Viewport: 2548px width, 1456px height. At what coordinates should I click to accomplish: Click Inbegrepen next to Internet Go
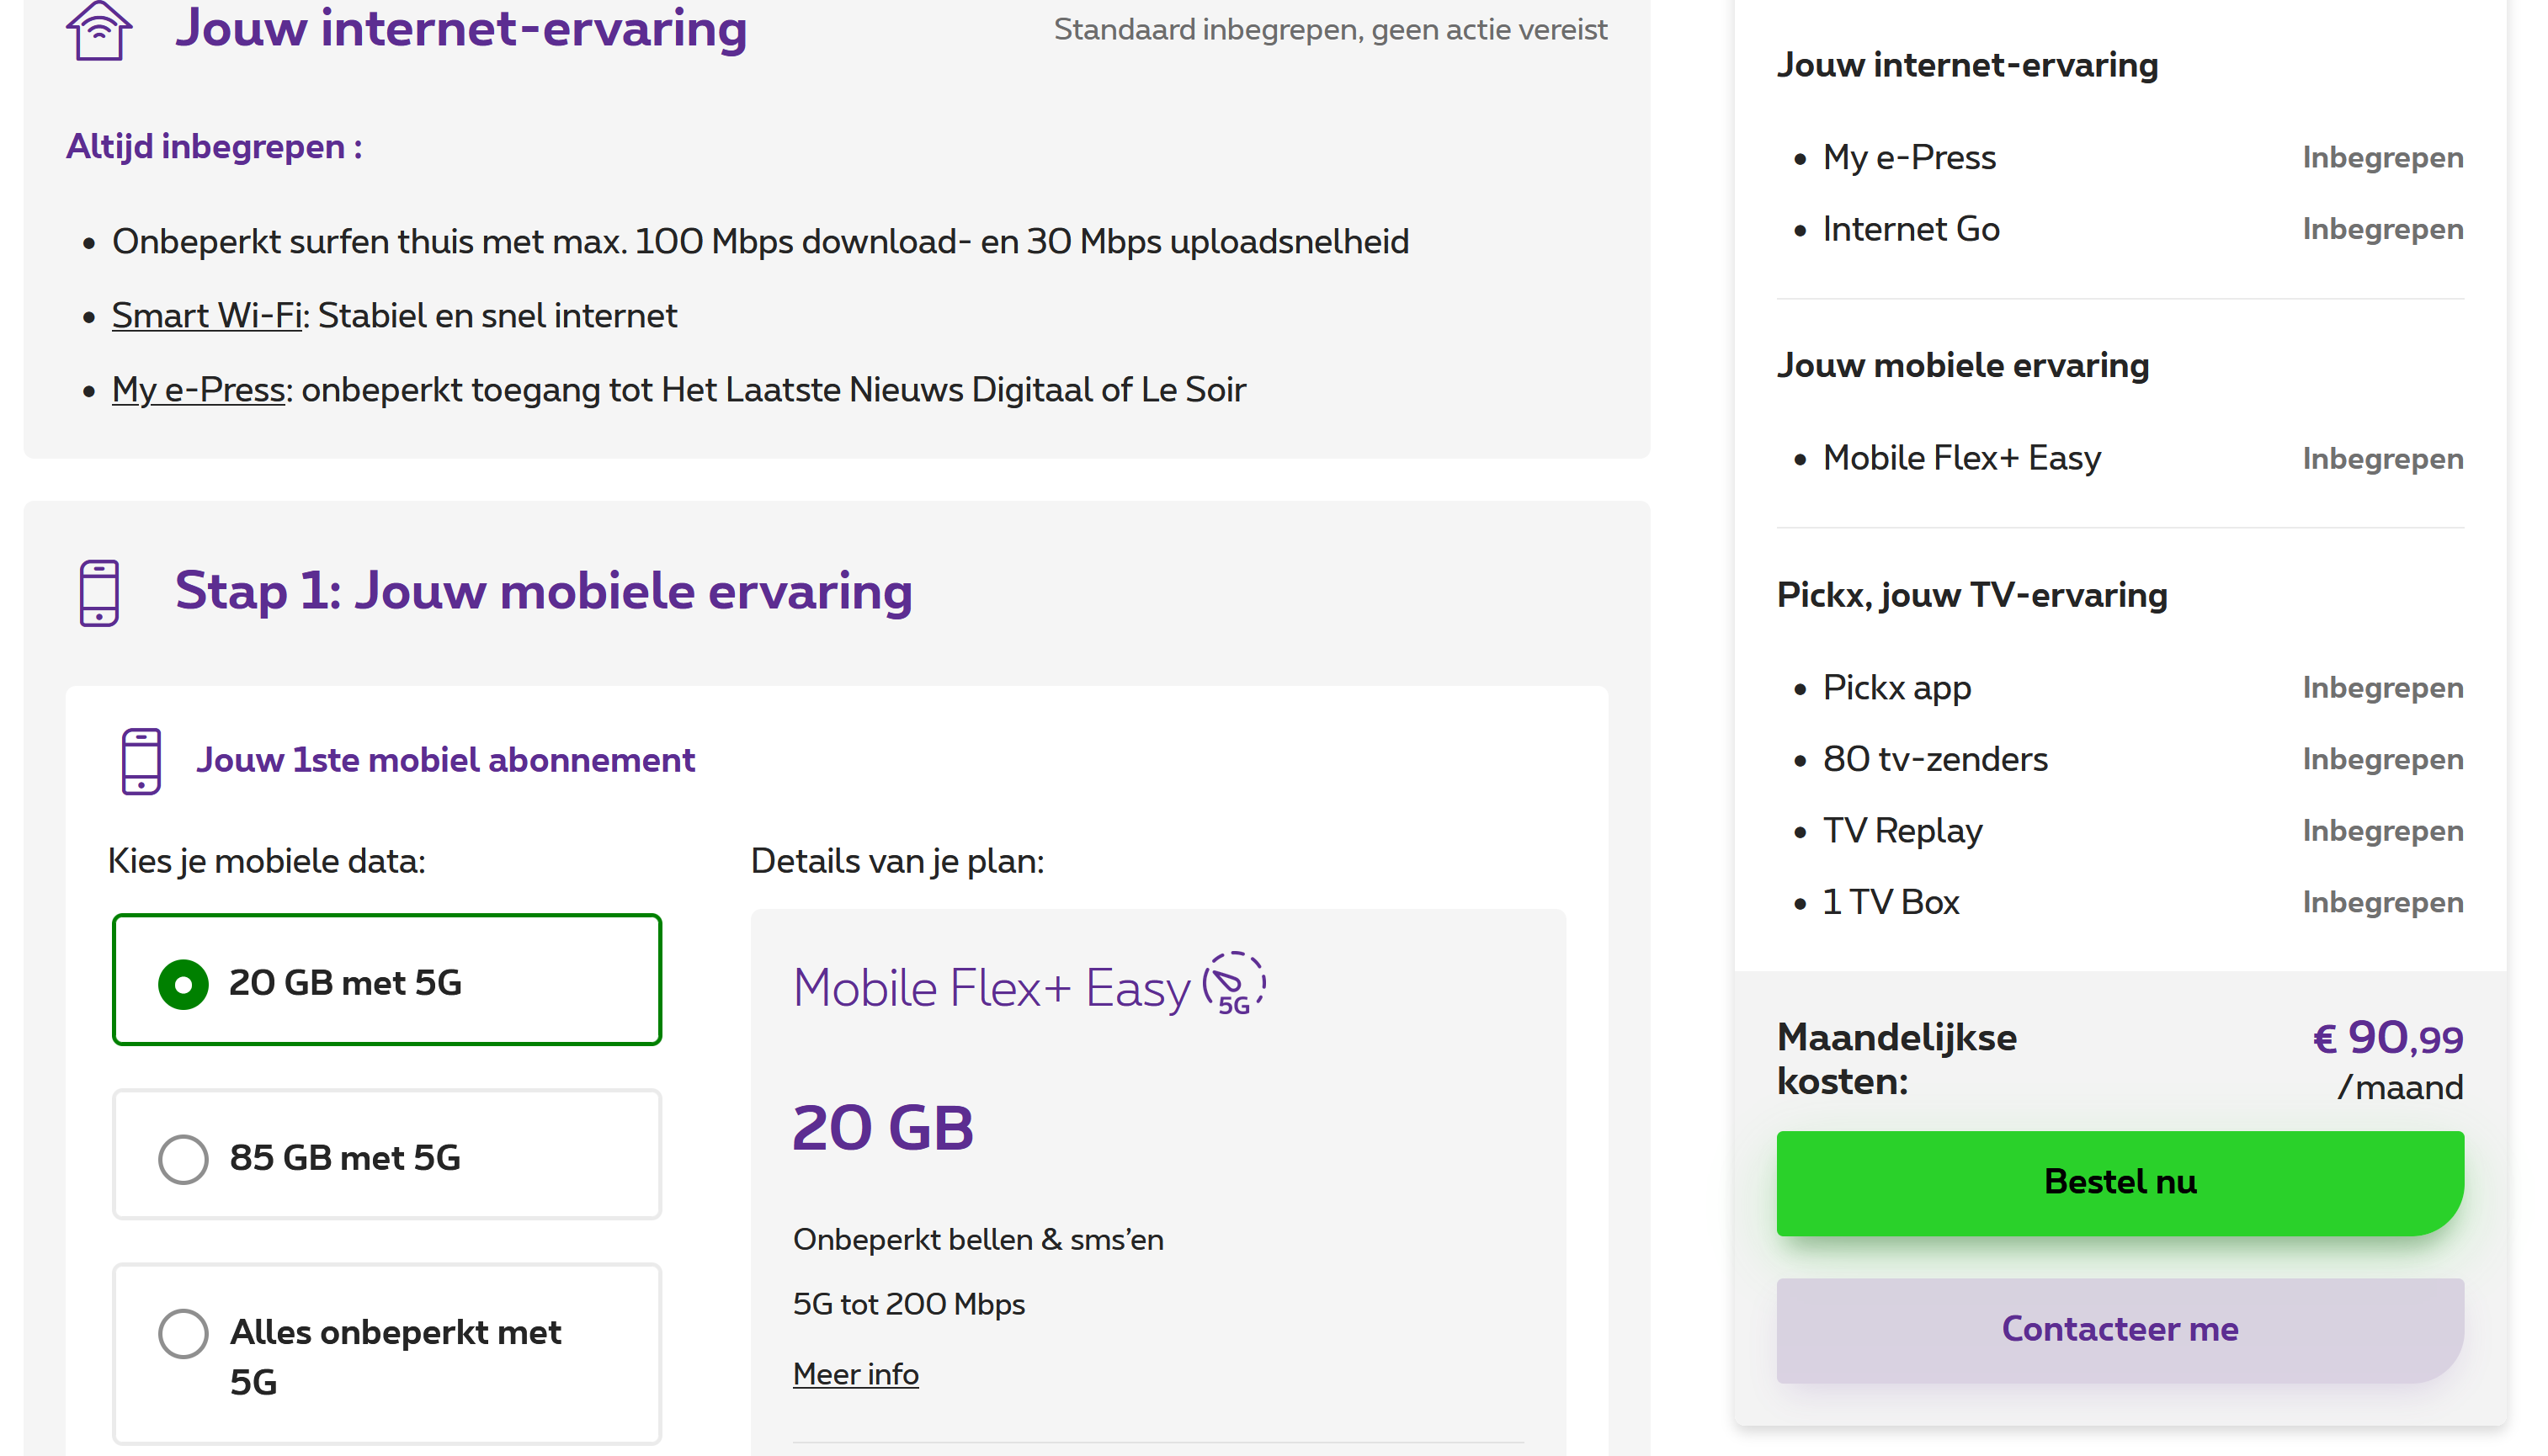(x=2383, y=229)
